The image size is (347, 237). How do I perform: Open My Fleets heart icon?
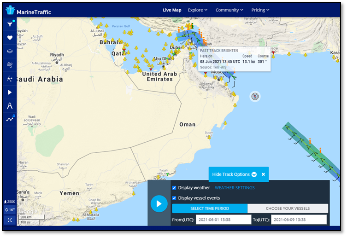click(x=10, y=38)
